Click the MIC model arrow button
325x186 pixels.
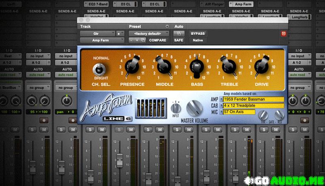coord(221,112)
